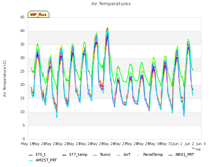This screenshot has width=222, height=167.
Task: Toggle the NR01_PRT legend entry
Action: pos(181,154)
